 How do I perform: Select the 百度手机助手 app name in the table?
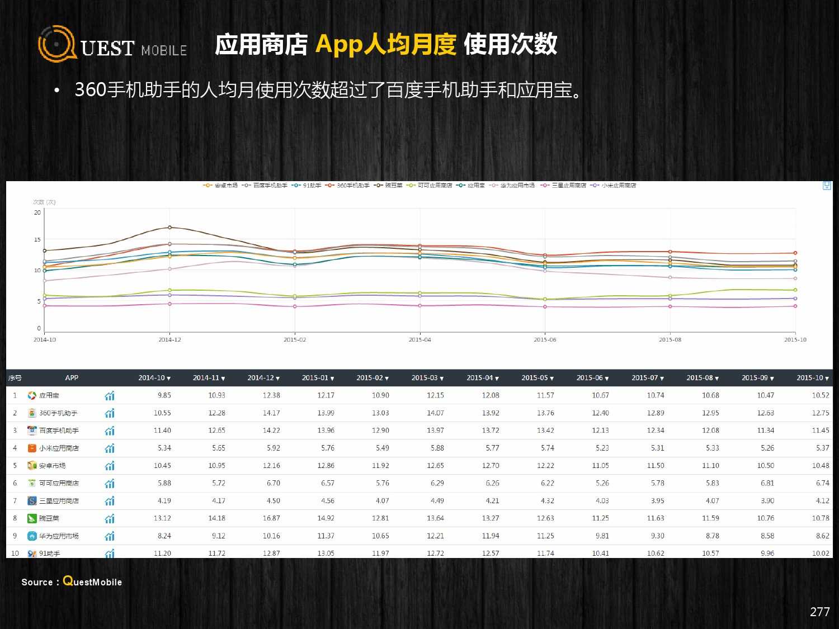tap(59, 431)
